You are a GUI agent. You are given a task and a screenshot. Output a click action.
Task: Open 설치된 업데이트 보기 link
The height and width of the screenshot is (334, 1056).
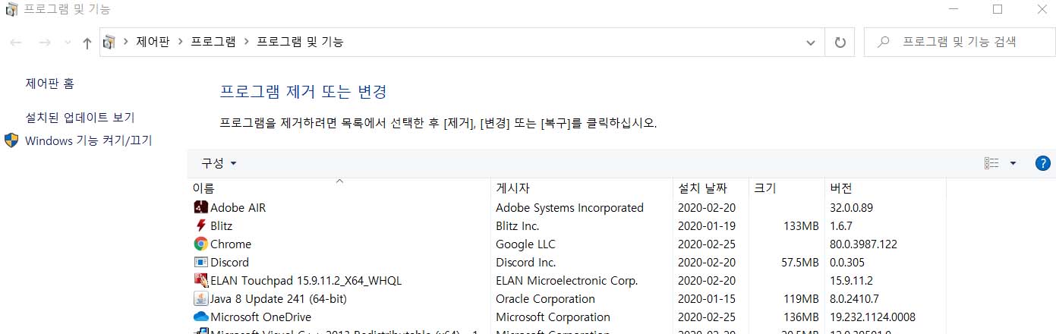tap(80, 118)
